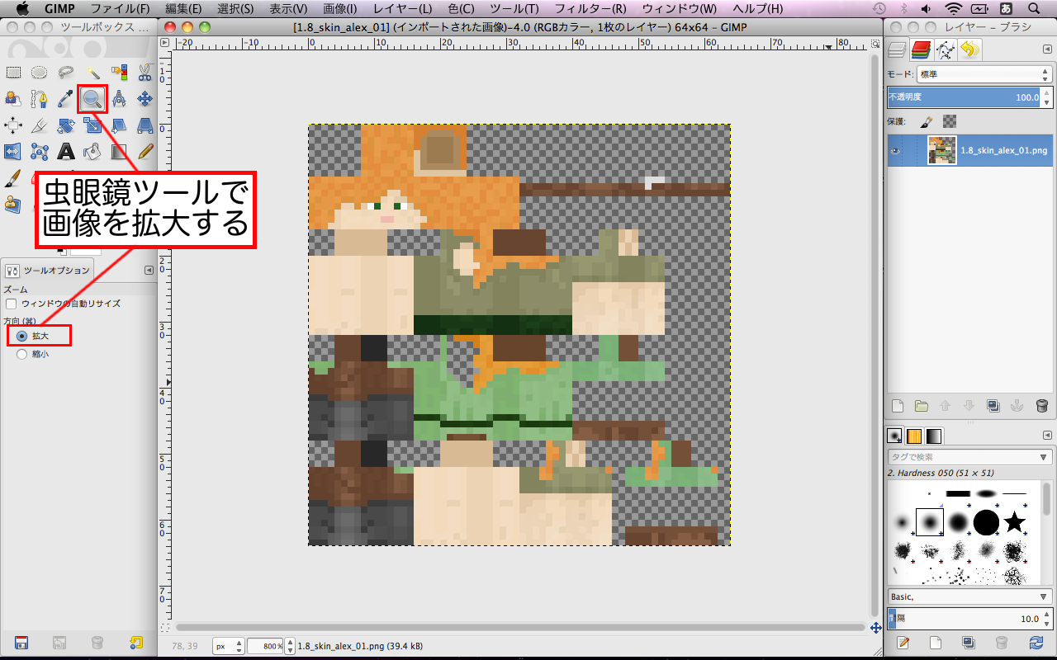Screen dimensions: 1057x660
Task: Select the Paths pen tool
Action: (40, 99)
